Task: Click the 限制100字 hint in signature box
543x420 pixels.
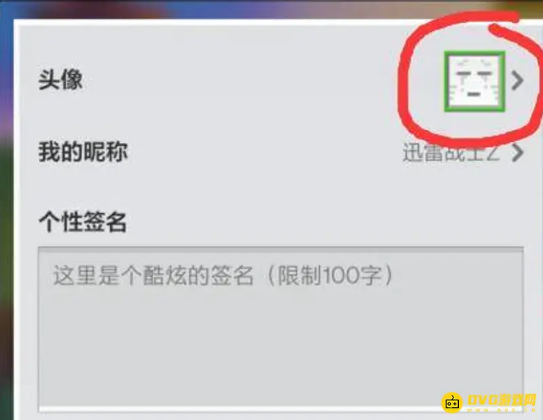Action: coord(330,275)
